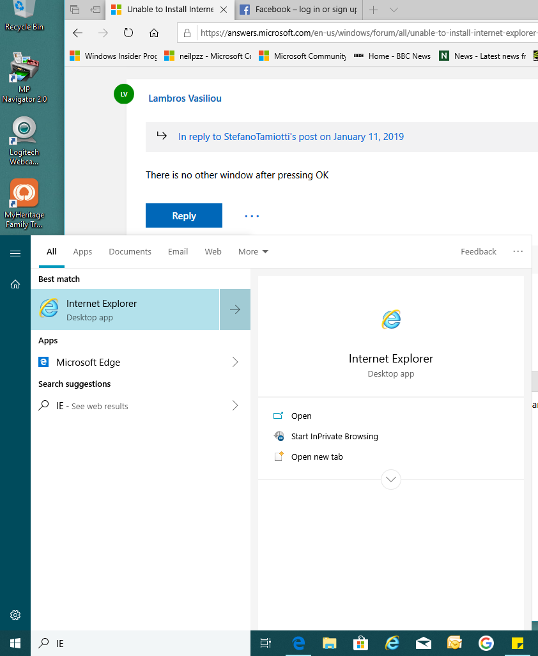Select the All search filter tab
Viewport: 538px width, 656px height.
[51, 251]
